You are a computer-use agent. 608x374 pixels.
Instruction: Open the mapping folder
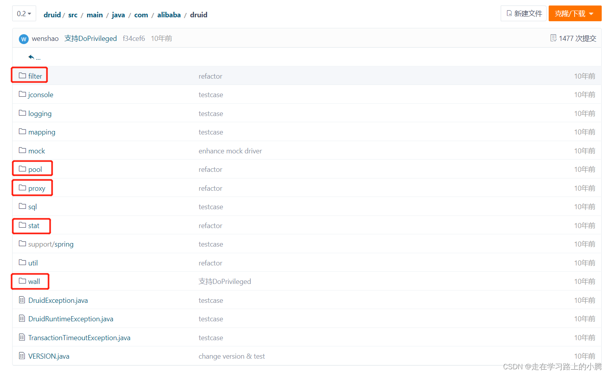(x=42, y=132)
